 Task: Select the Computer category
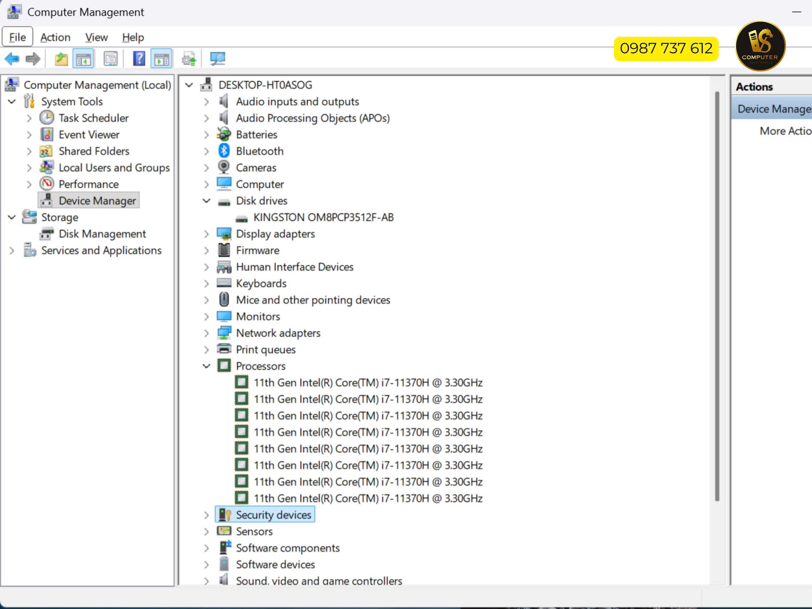pyautogui.click(x=260, y=184)
